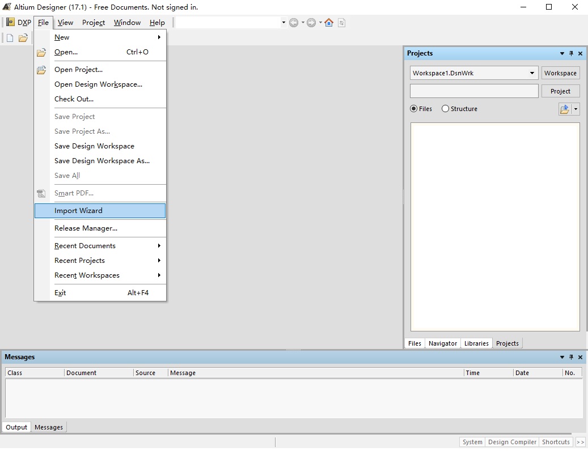This screenshot has width=588, height=451.
Task: Click the Date column header
Action: tap(538, 373)
